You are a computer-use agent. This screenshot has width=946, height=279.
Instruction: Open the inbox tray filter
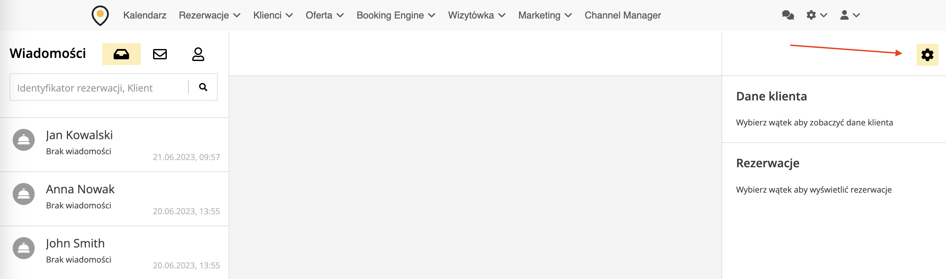coord(121,54)
